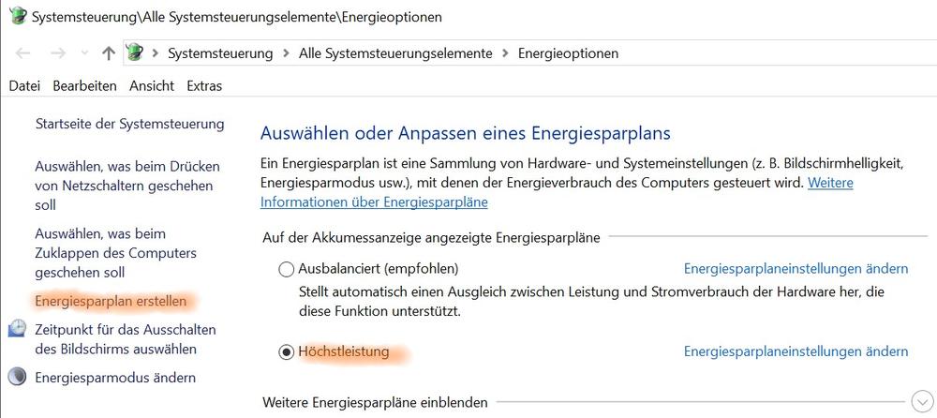Click Alle Systemsteuerungselemente in the breadcrumb
This screenshot has width=937, height=418.
(395, 53)
